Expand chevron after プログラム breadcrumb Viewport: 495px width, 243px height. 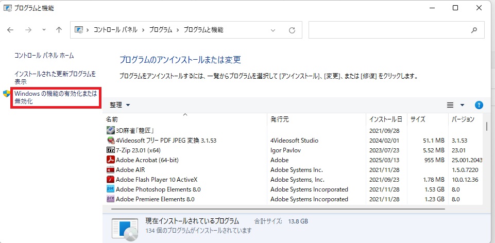178,30
